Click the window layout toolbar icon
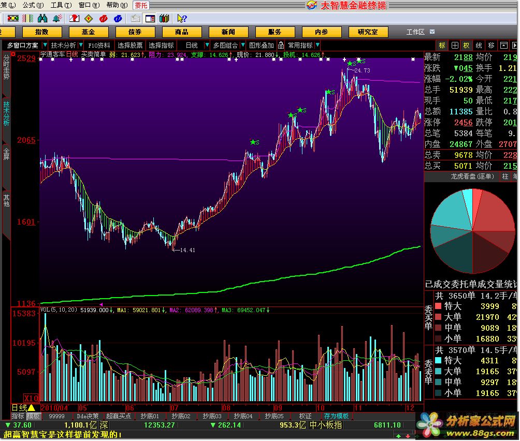Viewport: 520px width, 441px height. point(150,19)
